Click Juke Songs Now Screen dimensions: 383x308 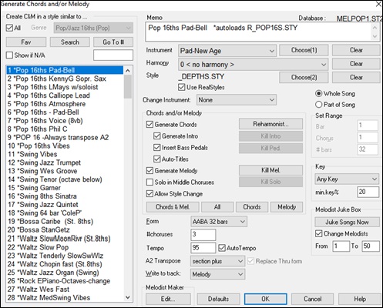(x=347, y=222)
